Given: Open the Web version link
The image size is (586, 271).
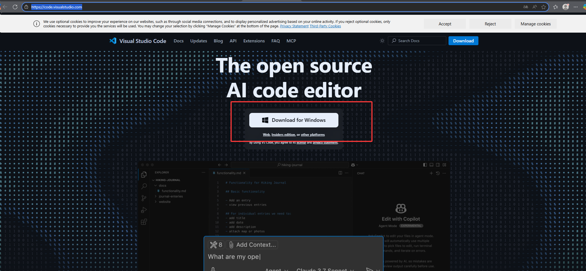Looking at the screenshot, I should click(266, 135).
